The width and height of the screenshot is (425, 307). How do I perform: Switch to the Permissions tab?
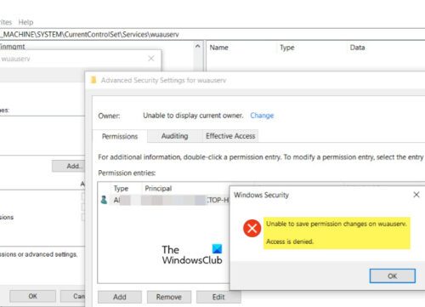(120, 136)
